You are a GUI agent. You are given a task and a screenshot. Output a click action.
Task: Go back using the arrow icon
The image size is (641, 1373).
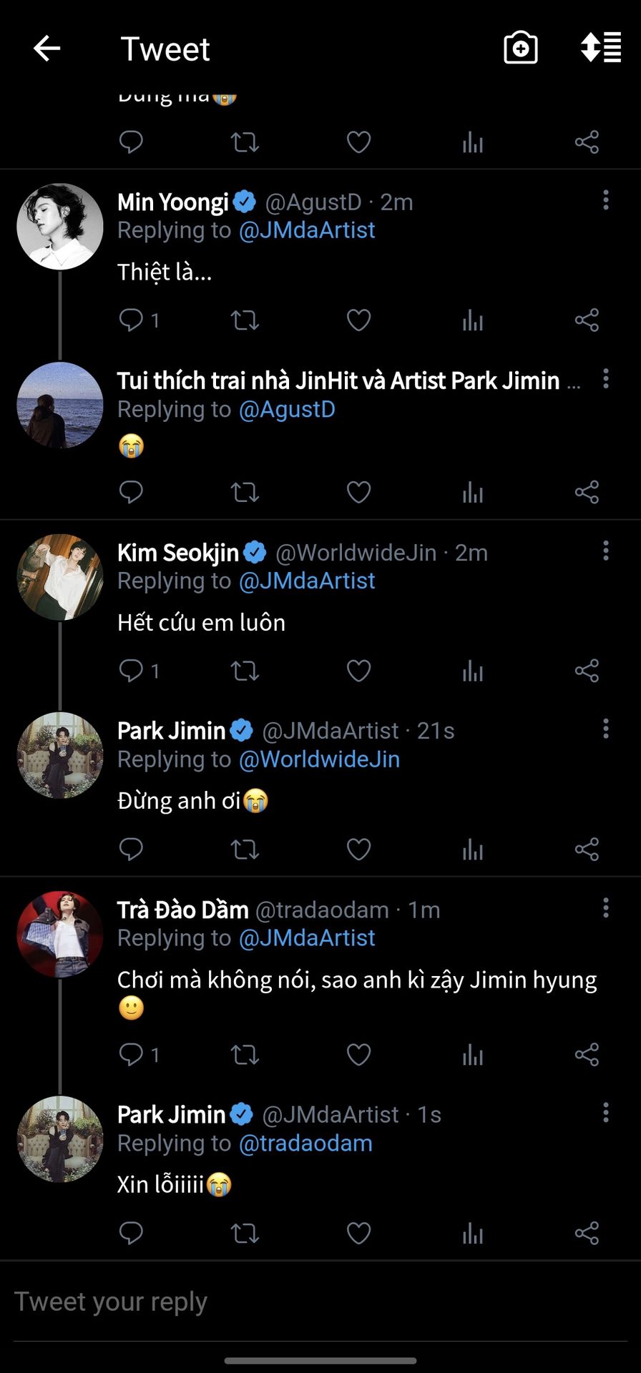(x=47, y=49)
